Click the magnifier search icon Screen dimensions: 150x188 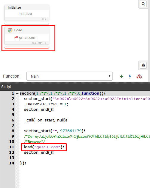[x=143, y=4]
